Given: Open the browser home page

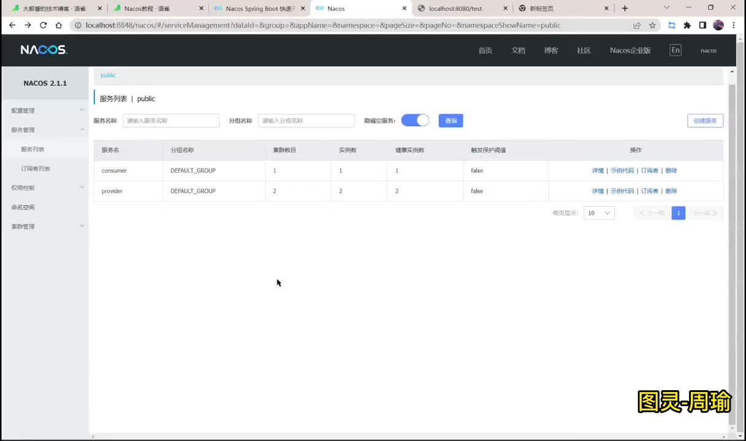Looking at the screenshot, I should (59, 25).
